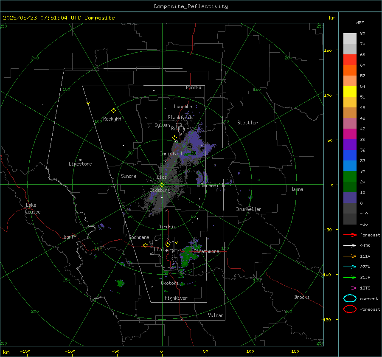The height and width of the screenshot is (357, 382).
Task: Select the white 04DK arrow legend entry
Action: pyautogui.click(x=350, y=245)
